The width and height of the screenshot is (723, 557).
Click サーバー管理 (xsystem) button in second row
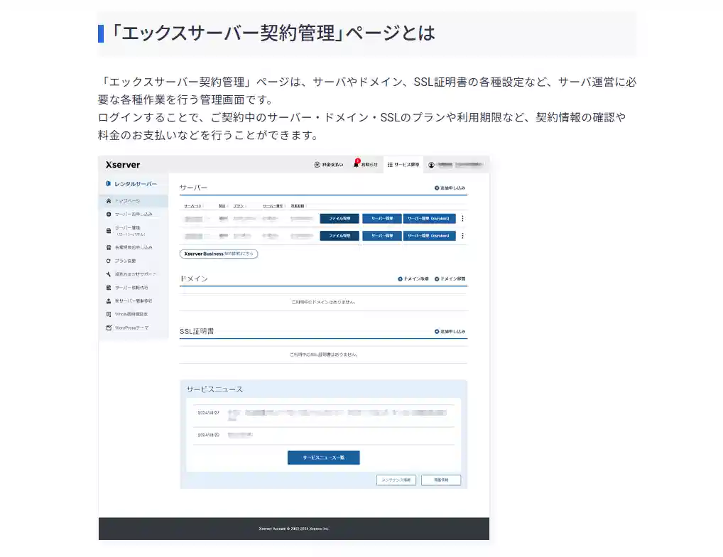coord(429,236)
